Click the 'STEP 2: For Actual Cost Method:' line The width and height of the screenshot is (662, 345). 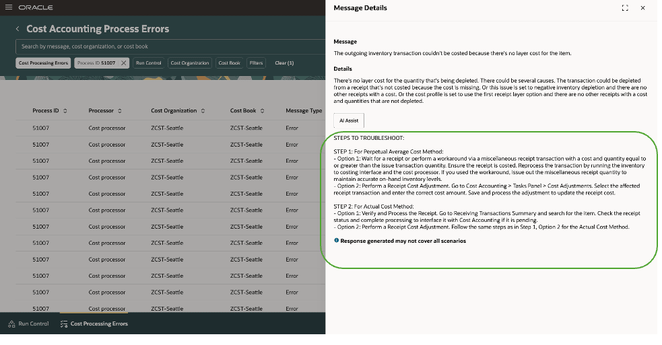(x=374, y=206)
